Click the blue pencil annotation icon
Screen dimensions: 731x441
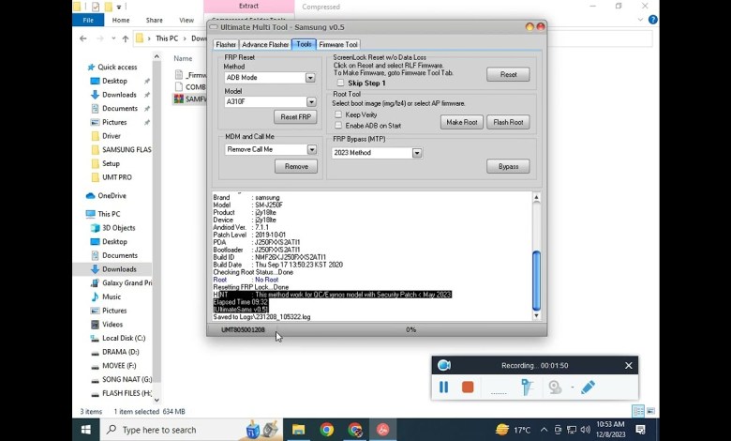pos(588,387)
